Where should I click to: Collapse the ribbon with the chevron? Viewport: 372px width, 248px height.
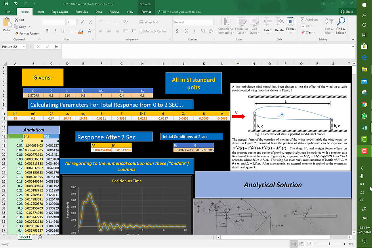coord(353,39)
